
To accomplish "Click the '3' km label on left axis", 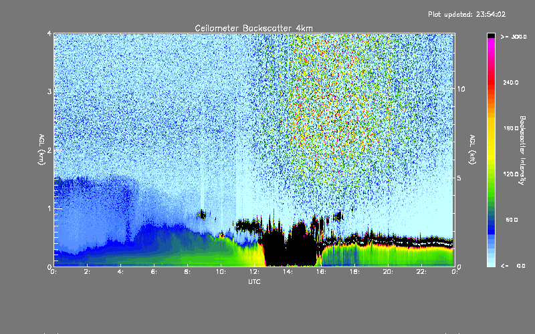I will pos(49,92).
